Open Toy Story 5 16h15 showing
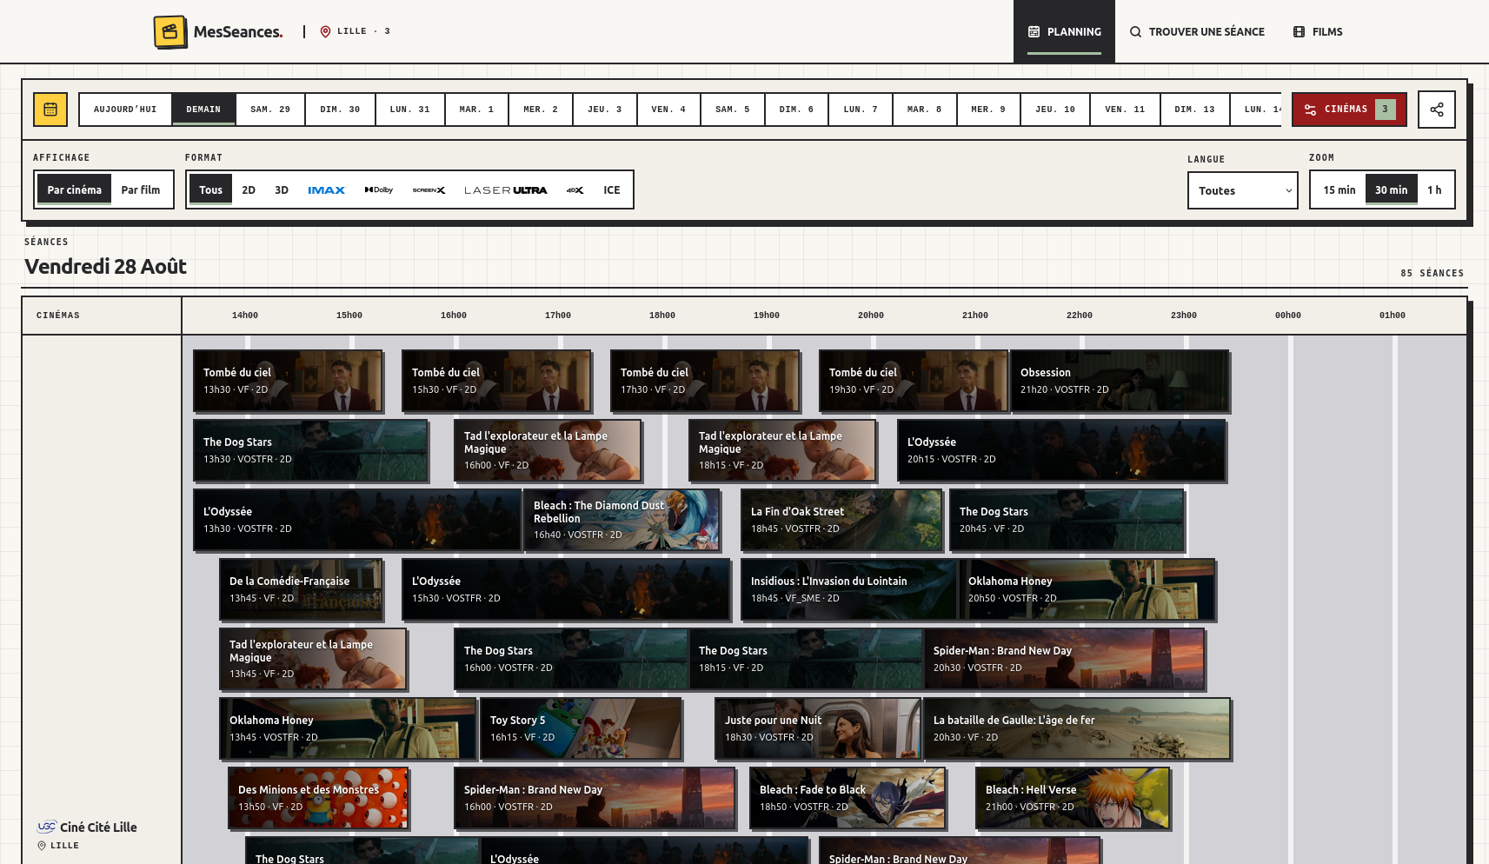Image resolution: width=1489 pixels, height=864 pixels. click(x=581, y=728)
